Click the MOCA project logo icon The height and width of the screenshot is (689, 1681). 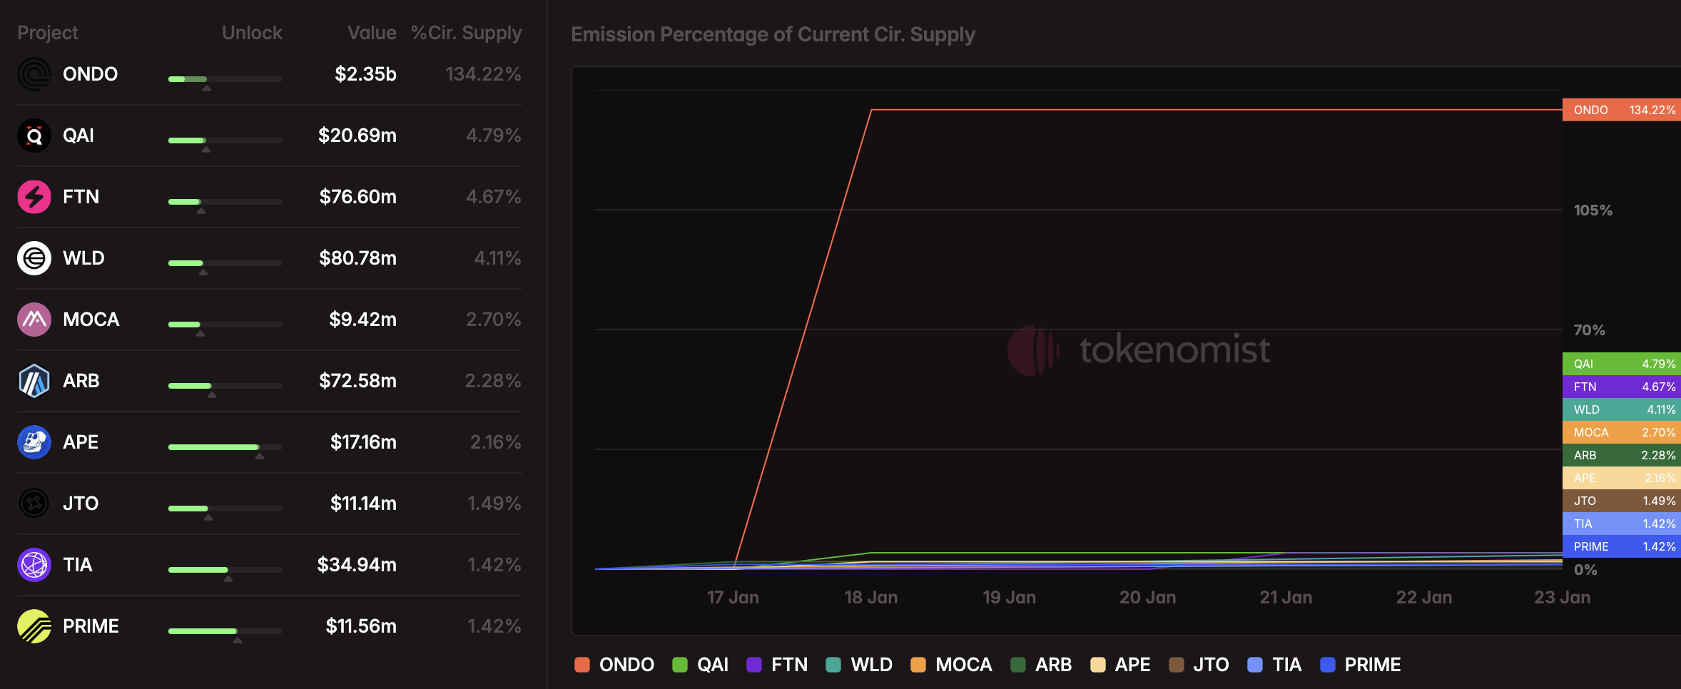pos(34,320)
